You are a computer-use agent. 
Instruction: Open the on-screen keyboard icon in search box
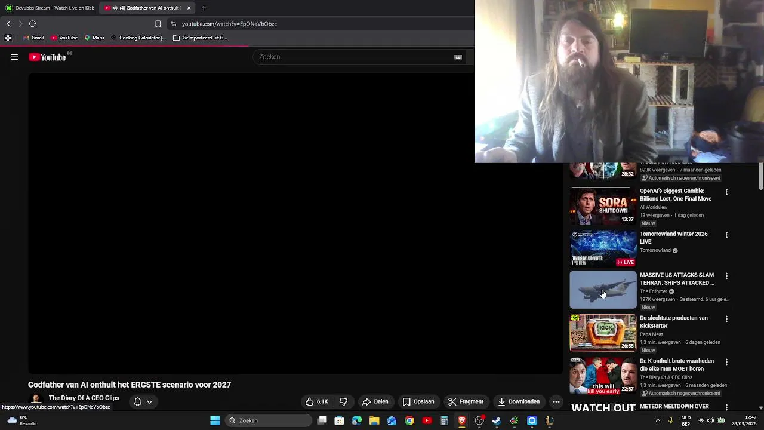pyautogui.click(x=458, y=57)
